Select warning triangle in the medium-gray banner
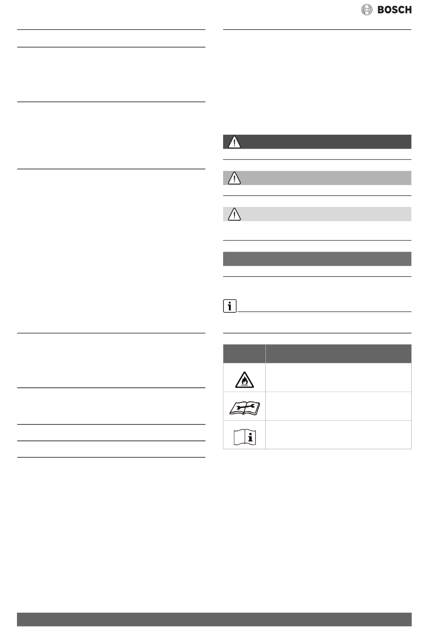 click(x=235, y=178)
